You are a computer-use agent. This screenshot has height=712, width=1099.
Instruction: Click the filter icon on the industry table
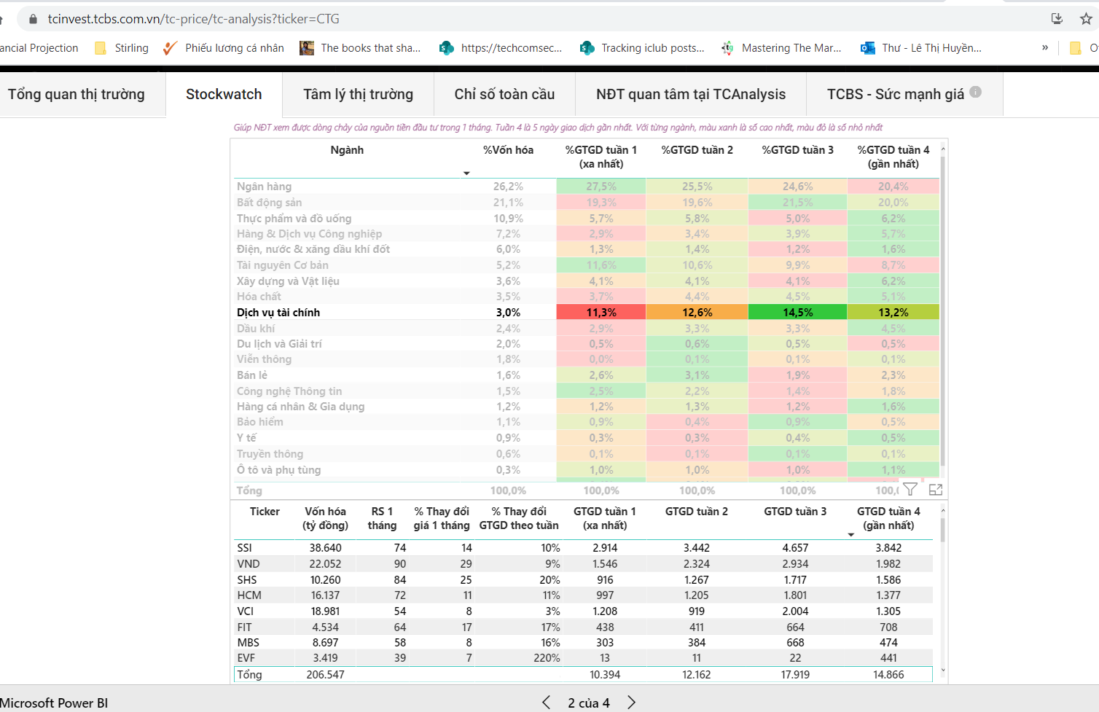(910, 489)
